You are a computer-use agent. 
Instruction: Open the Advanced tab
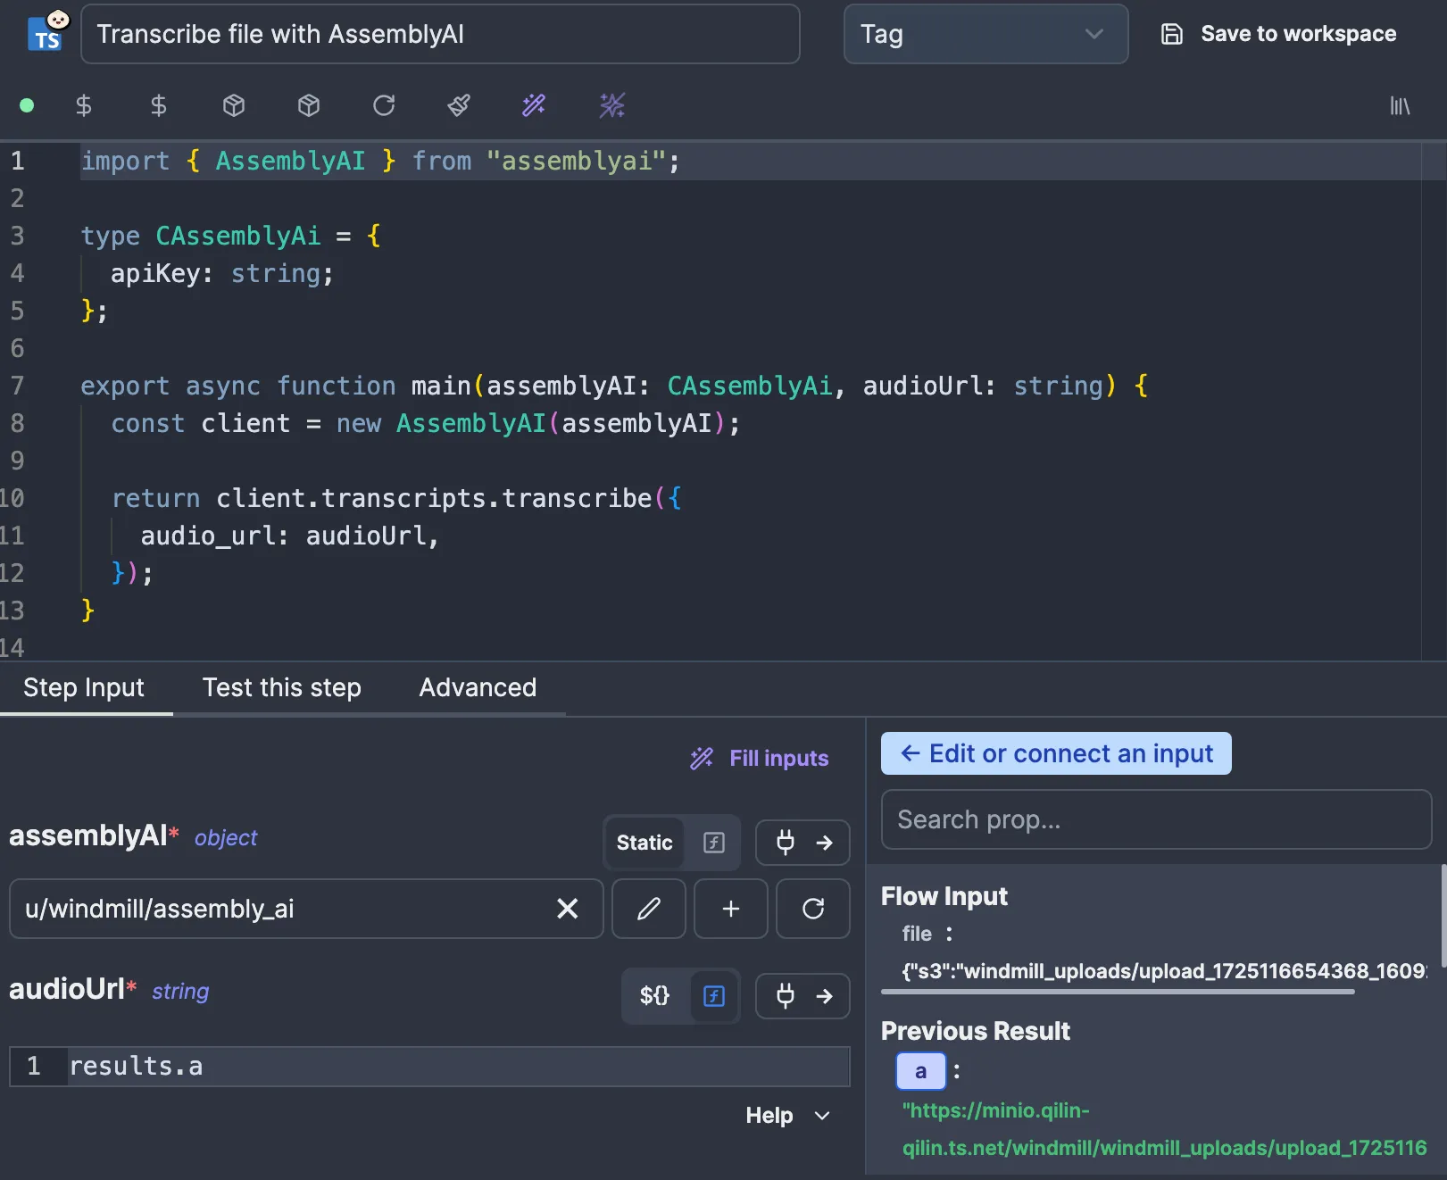(478, 687)
